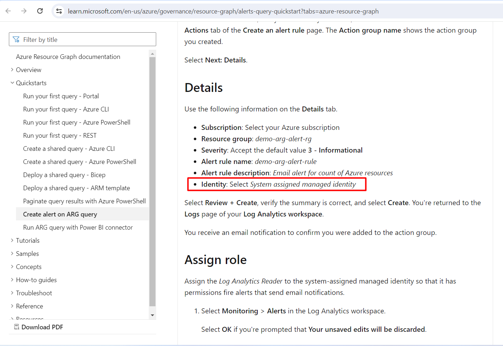Image resolution: width=503 pixels, height=346 pixels.
Task: Click the Log Analytics Reader text
Action: tap(251, 281)
